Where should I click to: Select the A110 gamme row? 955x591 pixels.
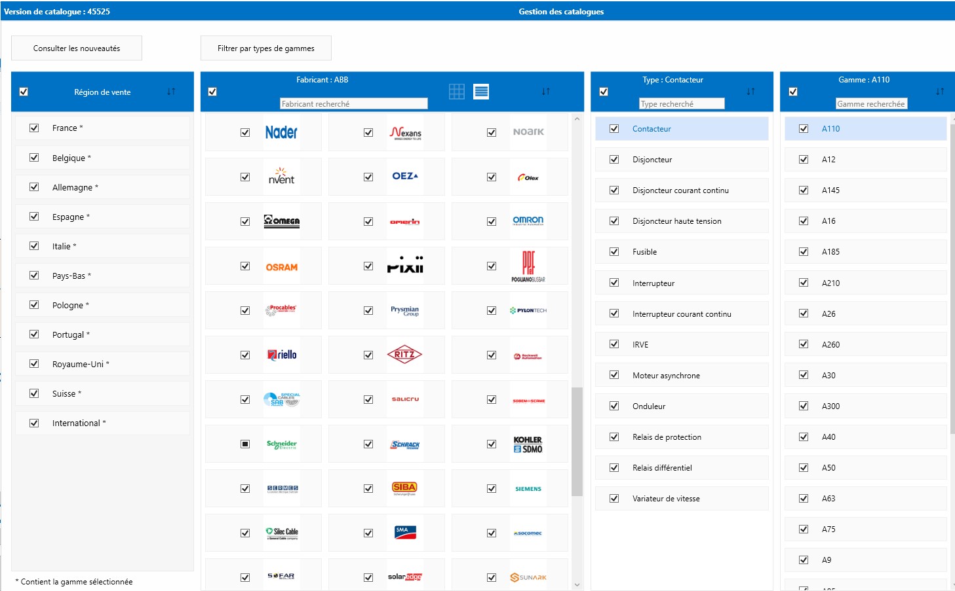[866, 129]
